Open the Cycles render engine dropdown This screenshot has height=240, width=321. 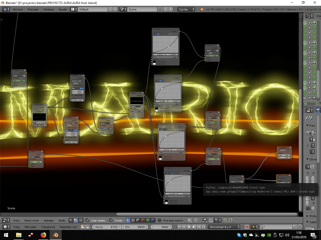coord(186,9)
